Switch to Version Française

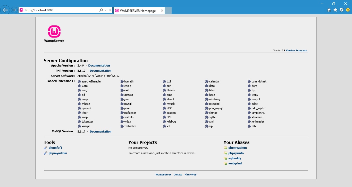(296, 51)
